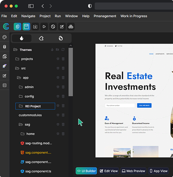Image resolution: width=173 pixels, height=177 pixels.
Task: Click the fingerprint toolbar icon
Action: pyautogui.click(x=17, y=26)
